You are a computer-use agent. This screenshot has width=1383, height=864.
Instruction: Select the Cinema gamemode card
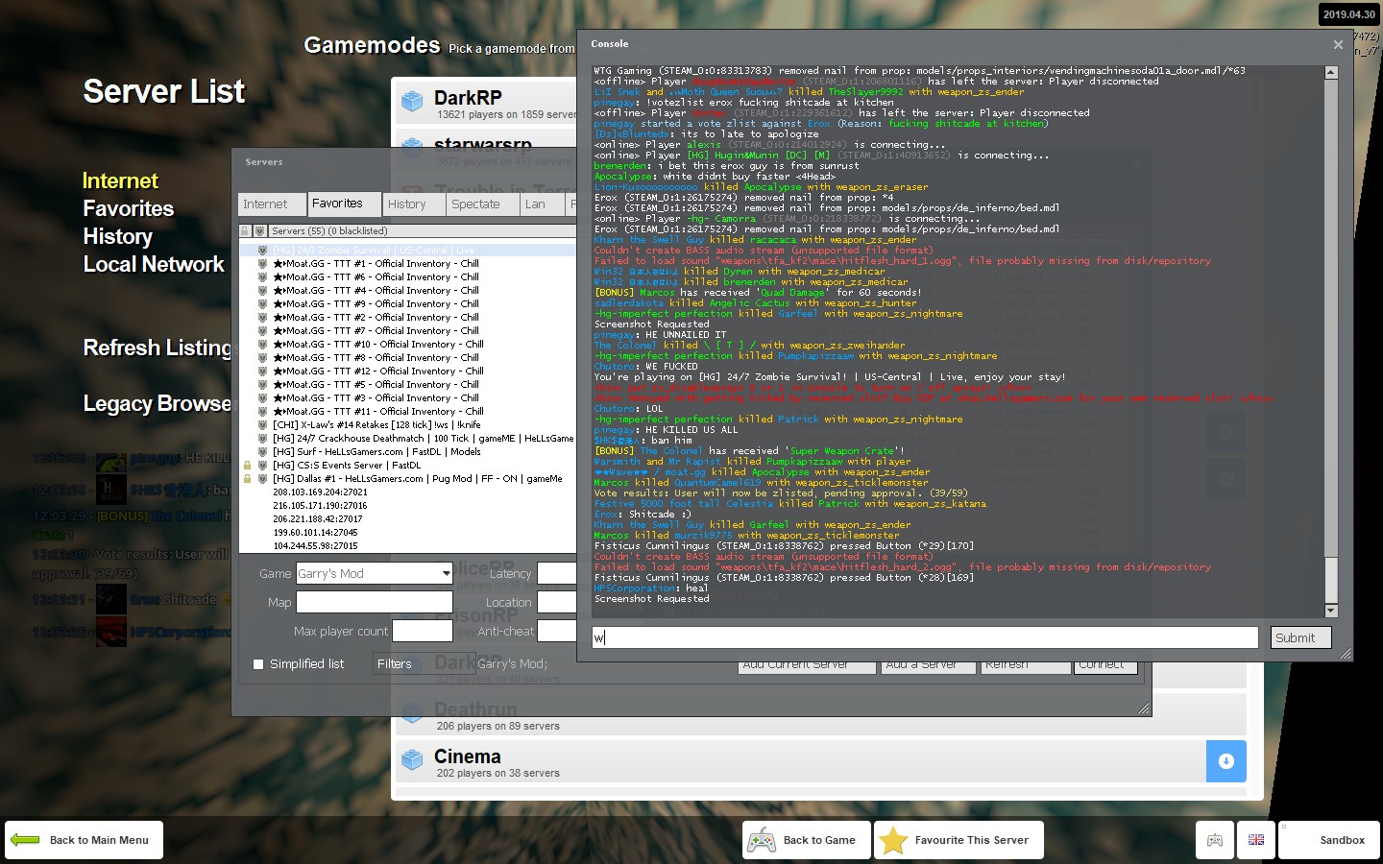[820, 761]
